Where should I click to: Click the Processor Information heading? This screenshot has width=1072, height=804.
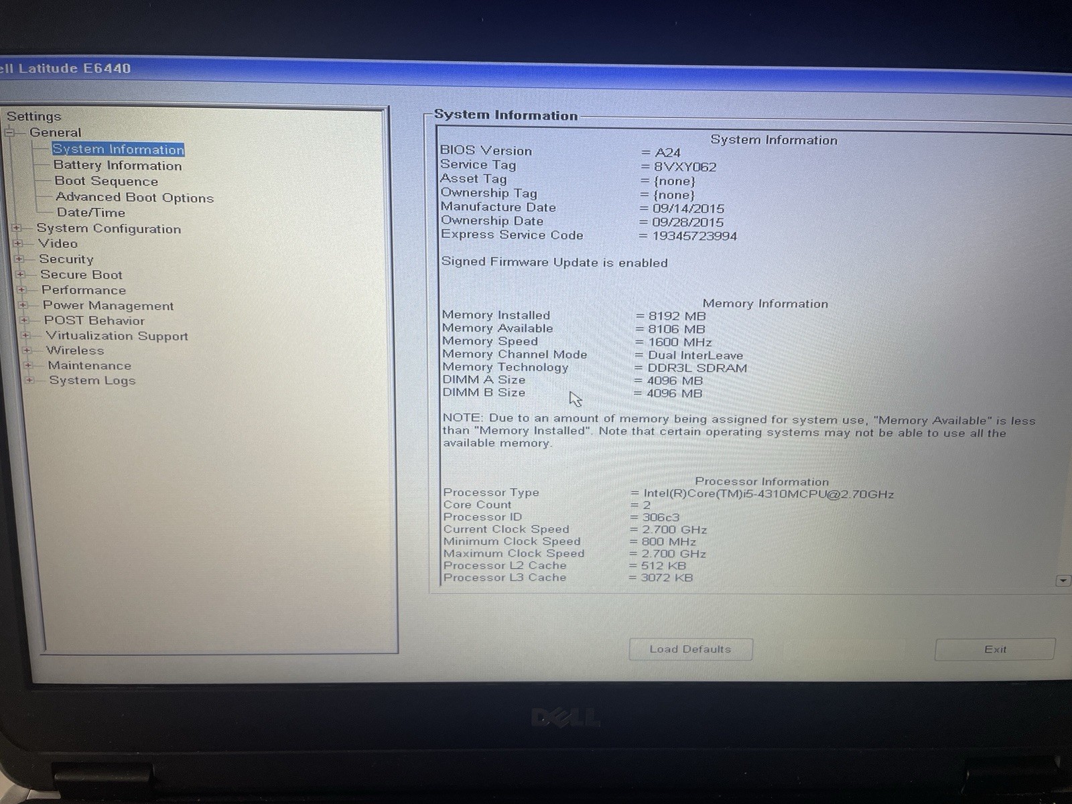pos(762,482)
